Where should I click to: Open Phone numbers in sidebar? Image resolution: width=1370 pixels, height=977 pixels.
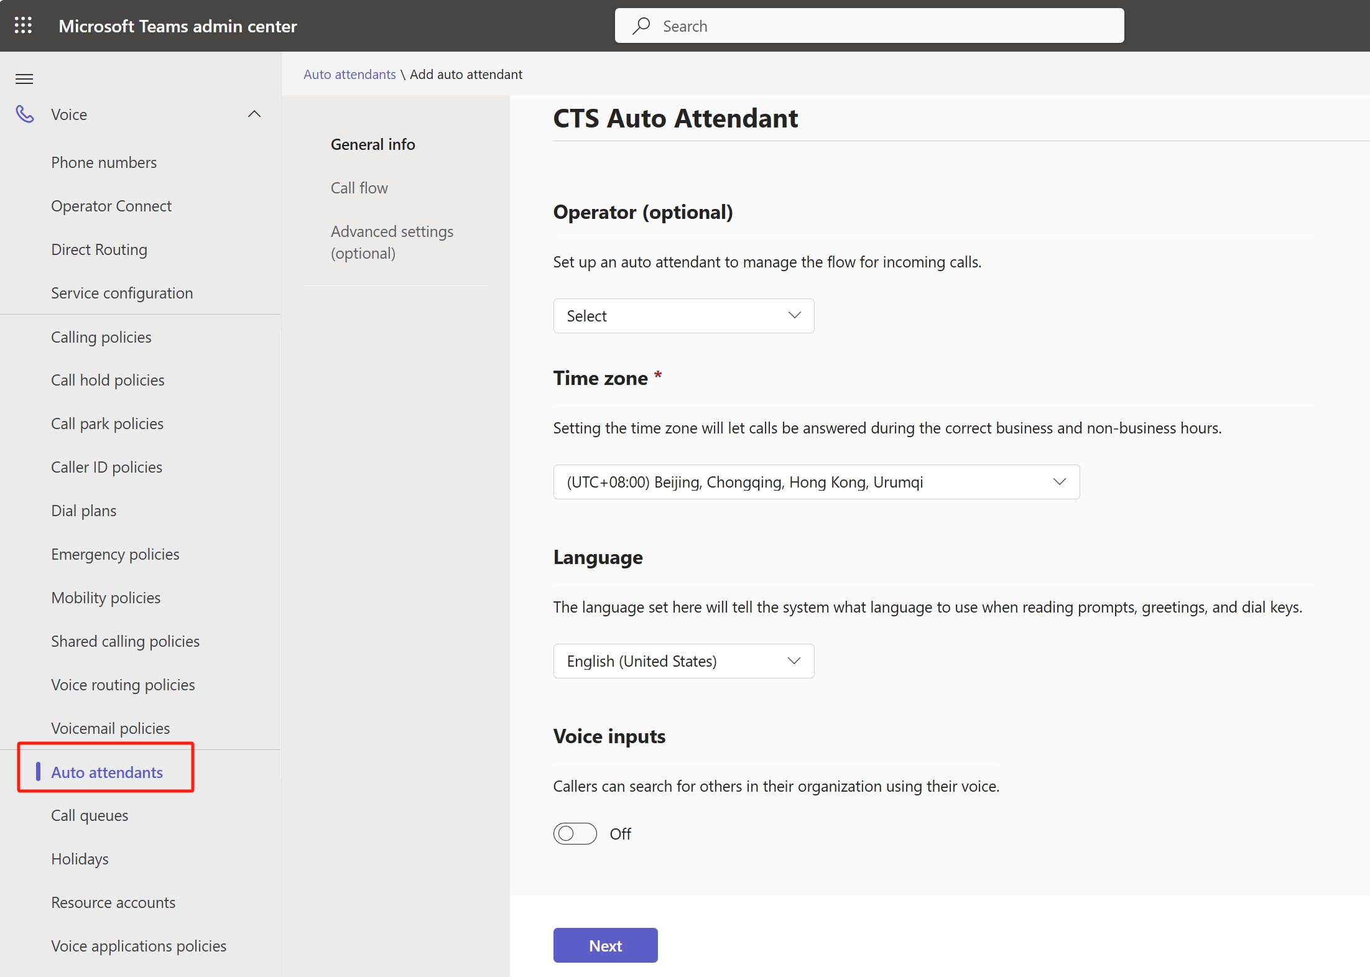104,162
